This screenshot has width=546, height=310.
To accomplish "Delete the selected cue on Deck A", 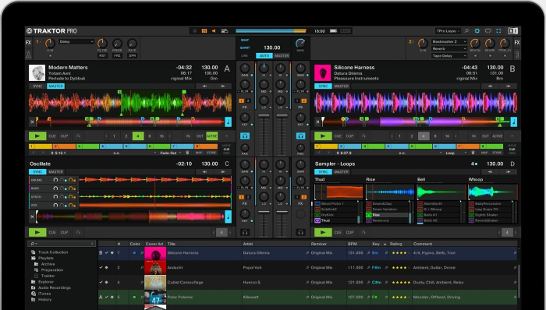I will [187, 153].
